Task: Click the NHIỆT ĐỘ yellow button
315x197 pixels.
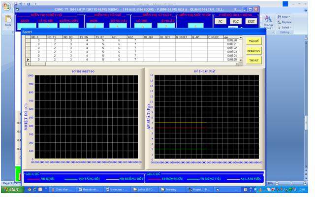Action: 253,50
